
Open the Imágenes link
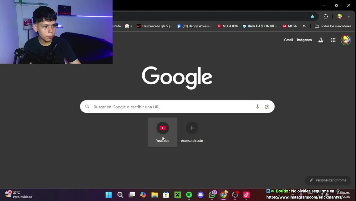coord(304,40)
